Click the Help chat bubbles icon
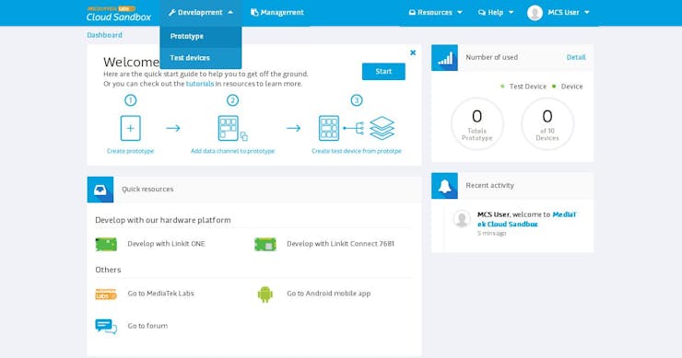The width and height of the screenshot is (682, 358). tap(482, 13)
